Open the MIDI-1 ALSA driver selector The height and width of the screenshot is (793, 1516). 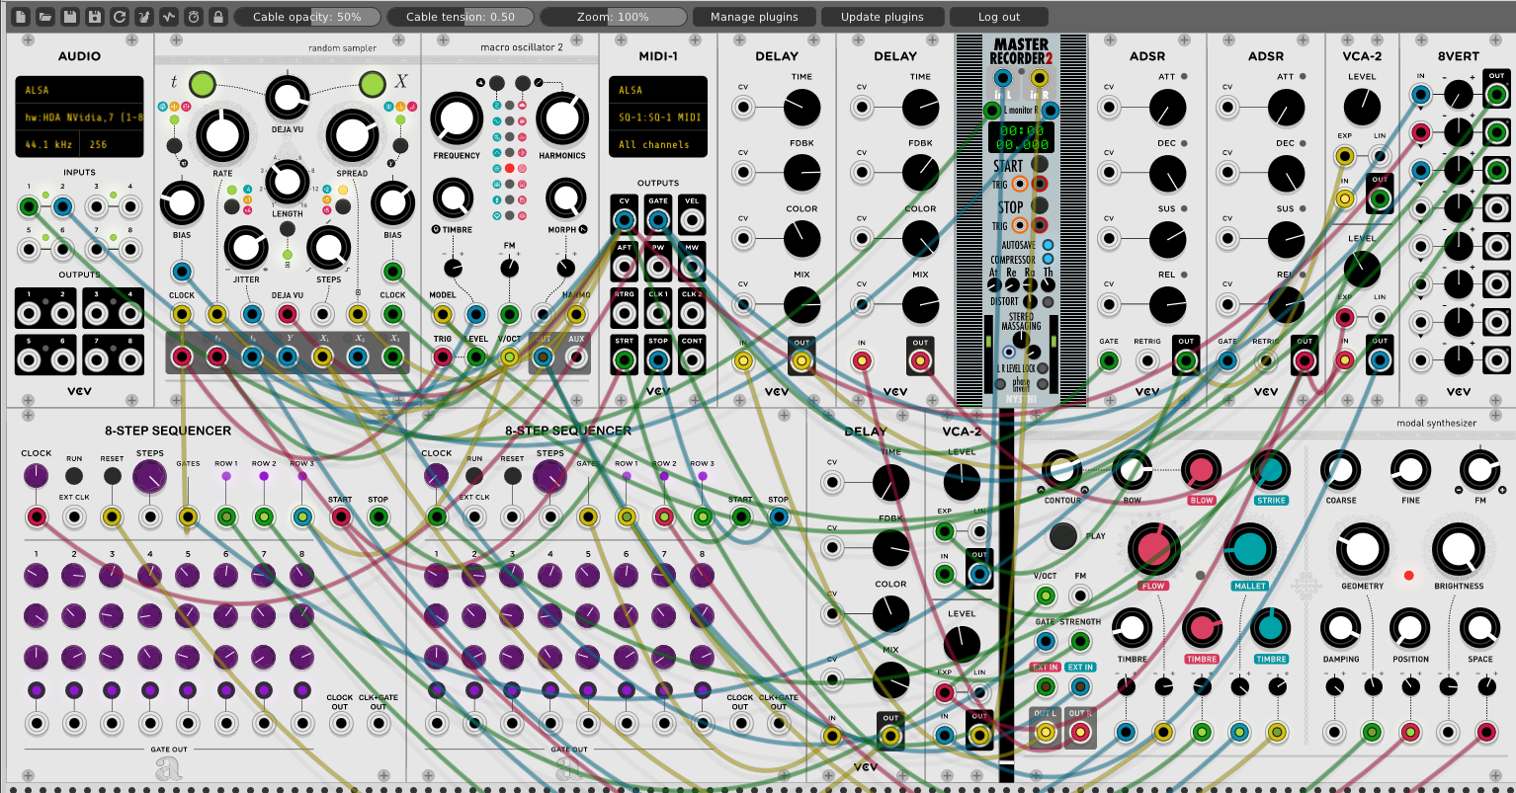tap(658, 90)
